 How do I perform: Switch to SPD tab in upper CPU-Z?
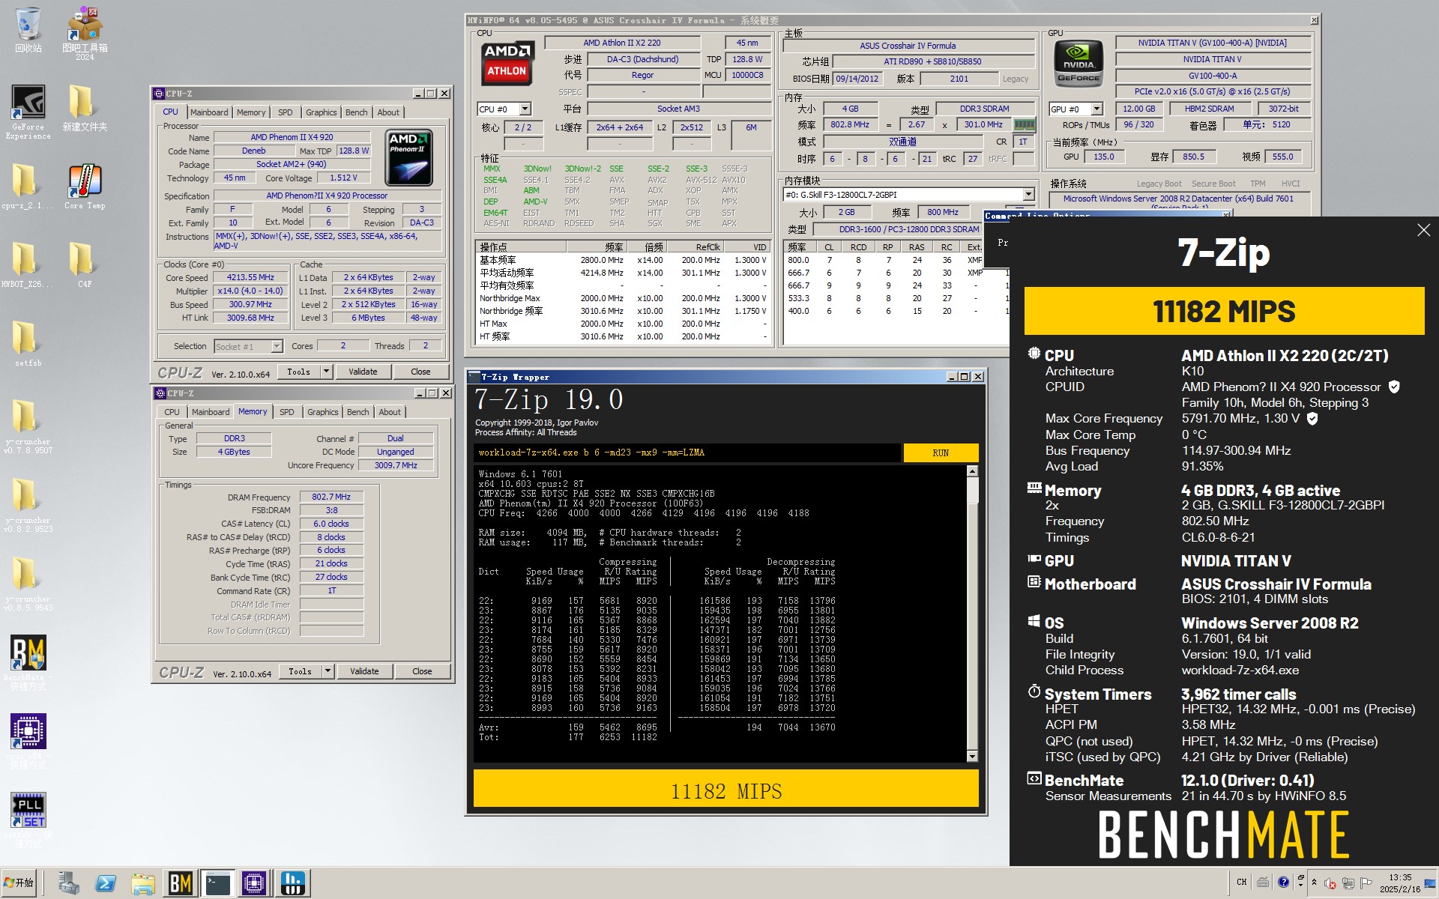click(285, 112)
